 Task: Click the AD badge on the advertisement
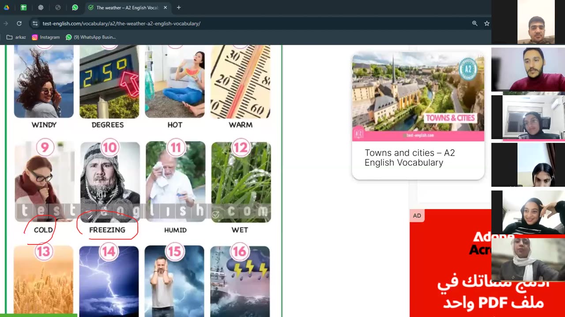click(417, 216)
